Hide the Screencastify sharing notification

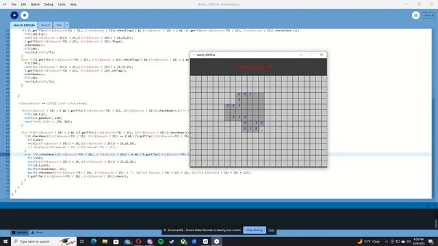pyautogui.click(x=271, y=230)
